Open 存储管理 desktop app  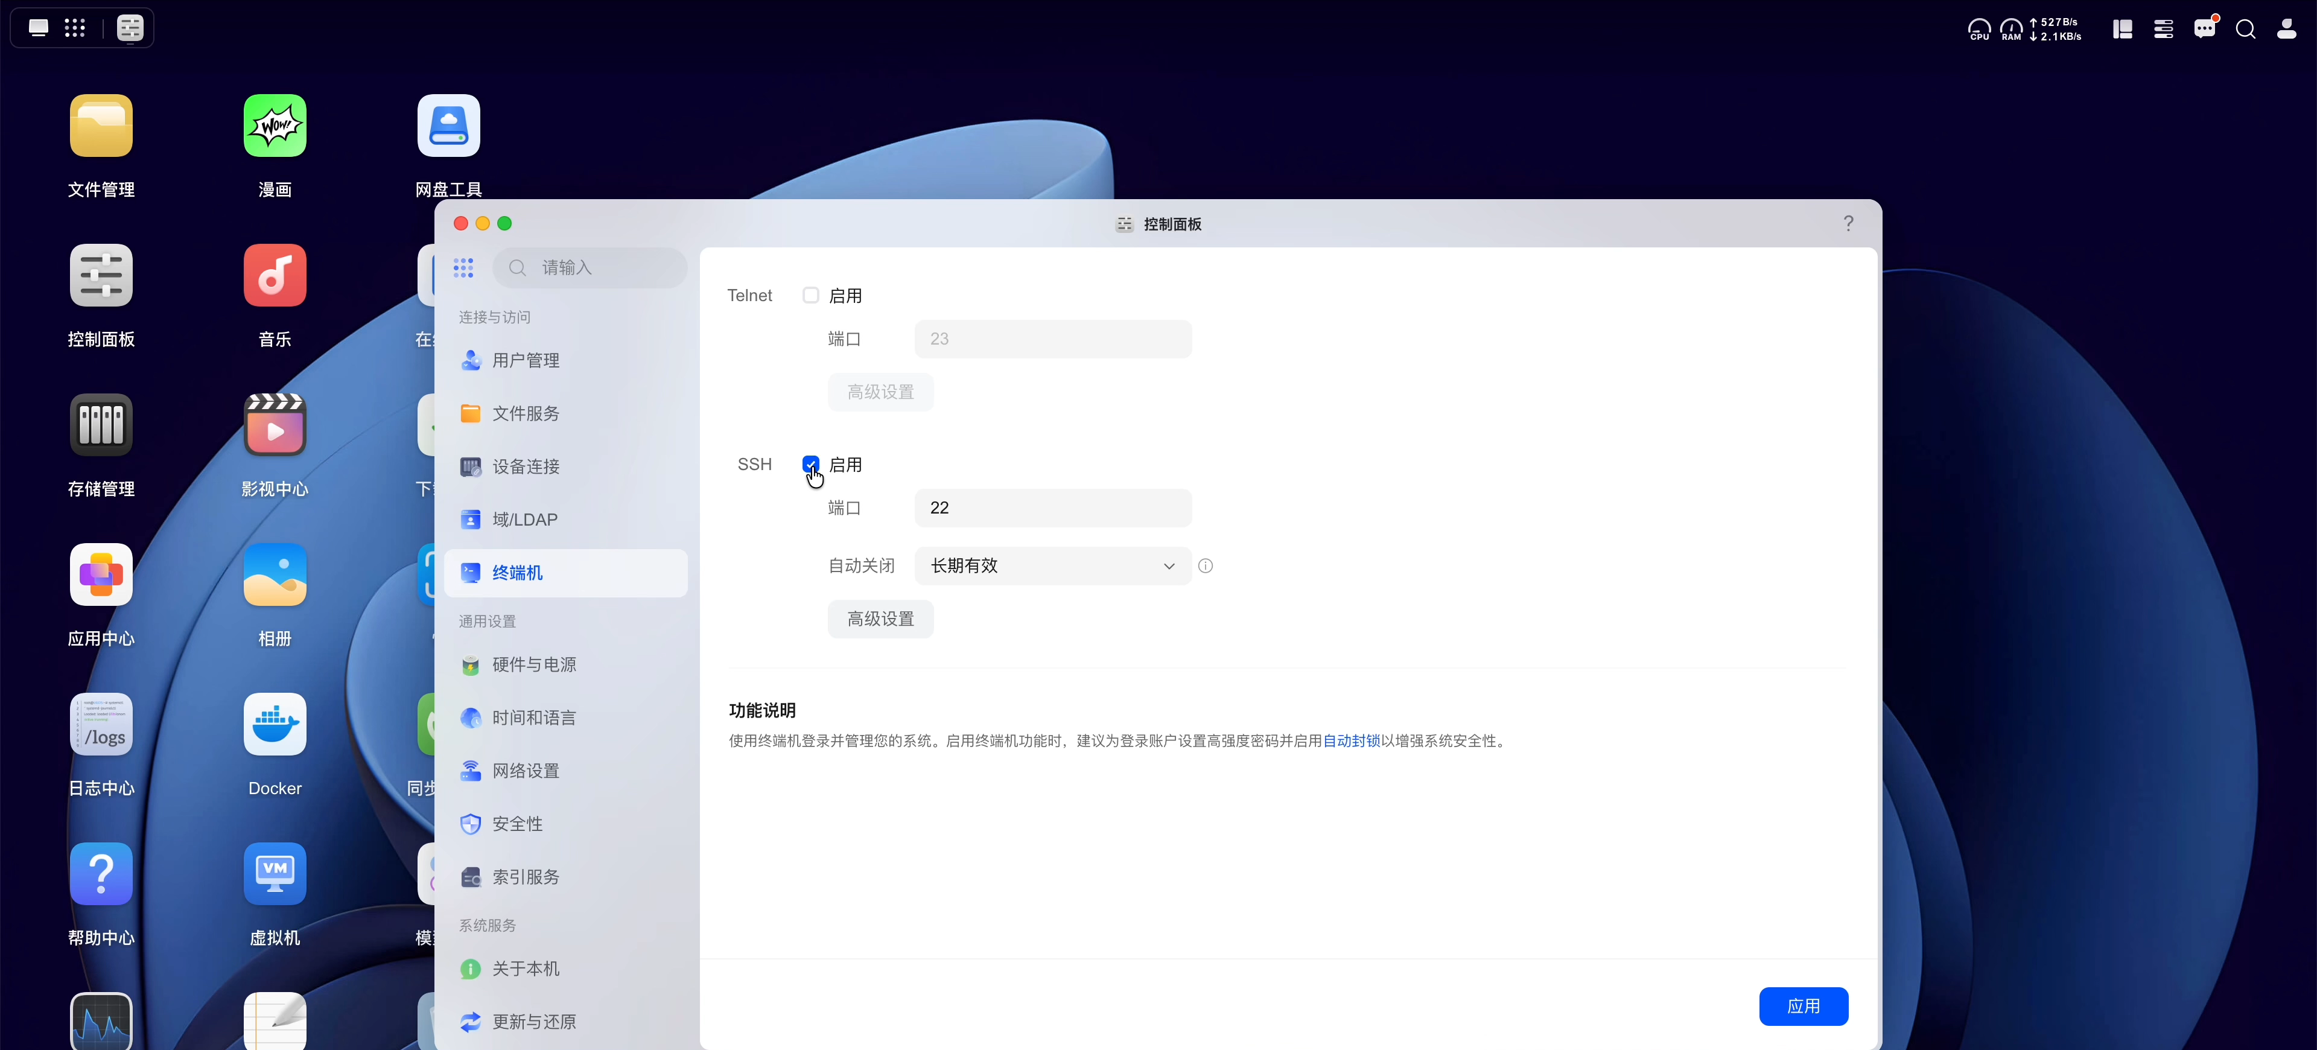click(x=101, y=425)
